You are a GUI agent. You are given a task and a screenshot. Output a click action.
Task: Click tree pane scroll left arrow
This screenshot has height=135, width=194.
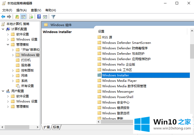pyautogui.click(x=2, y=127)
